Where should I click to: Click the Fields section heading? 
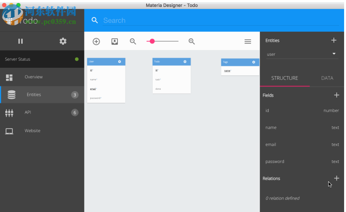[x=268, y=95]
